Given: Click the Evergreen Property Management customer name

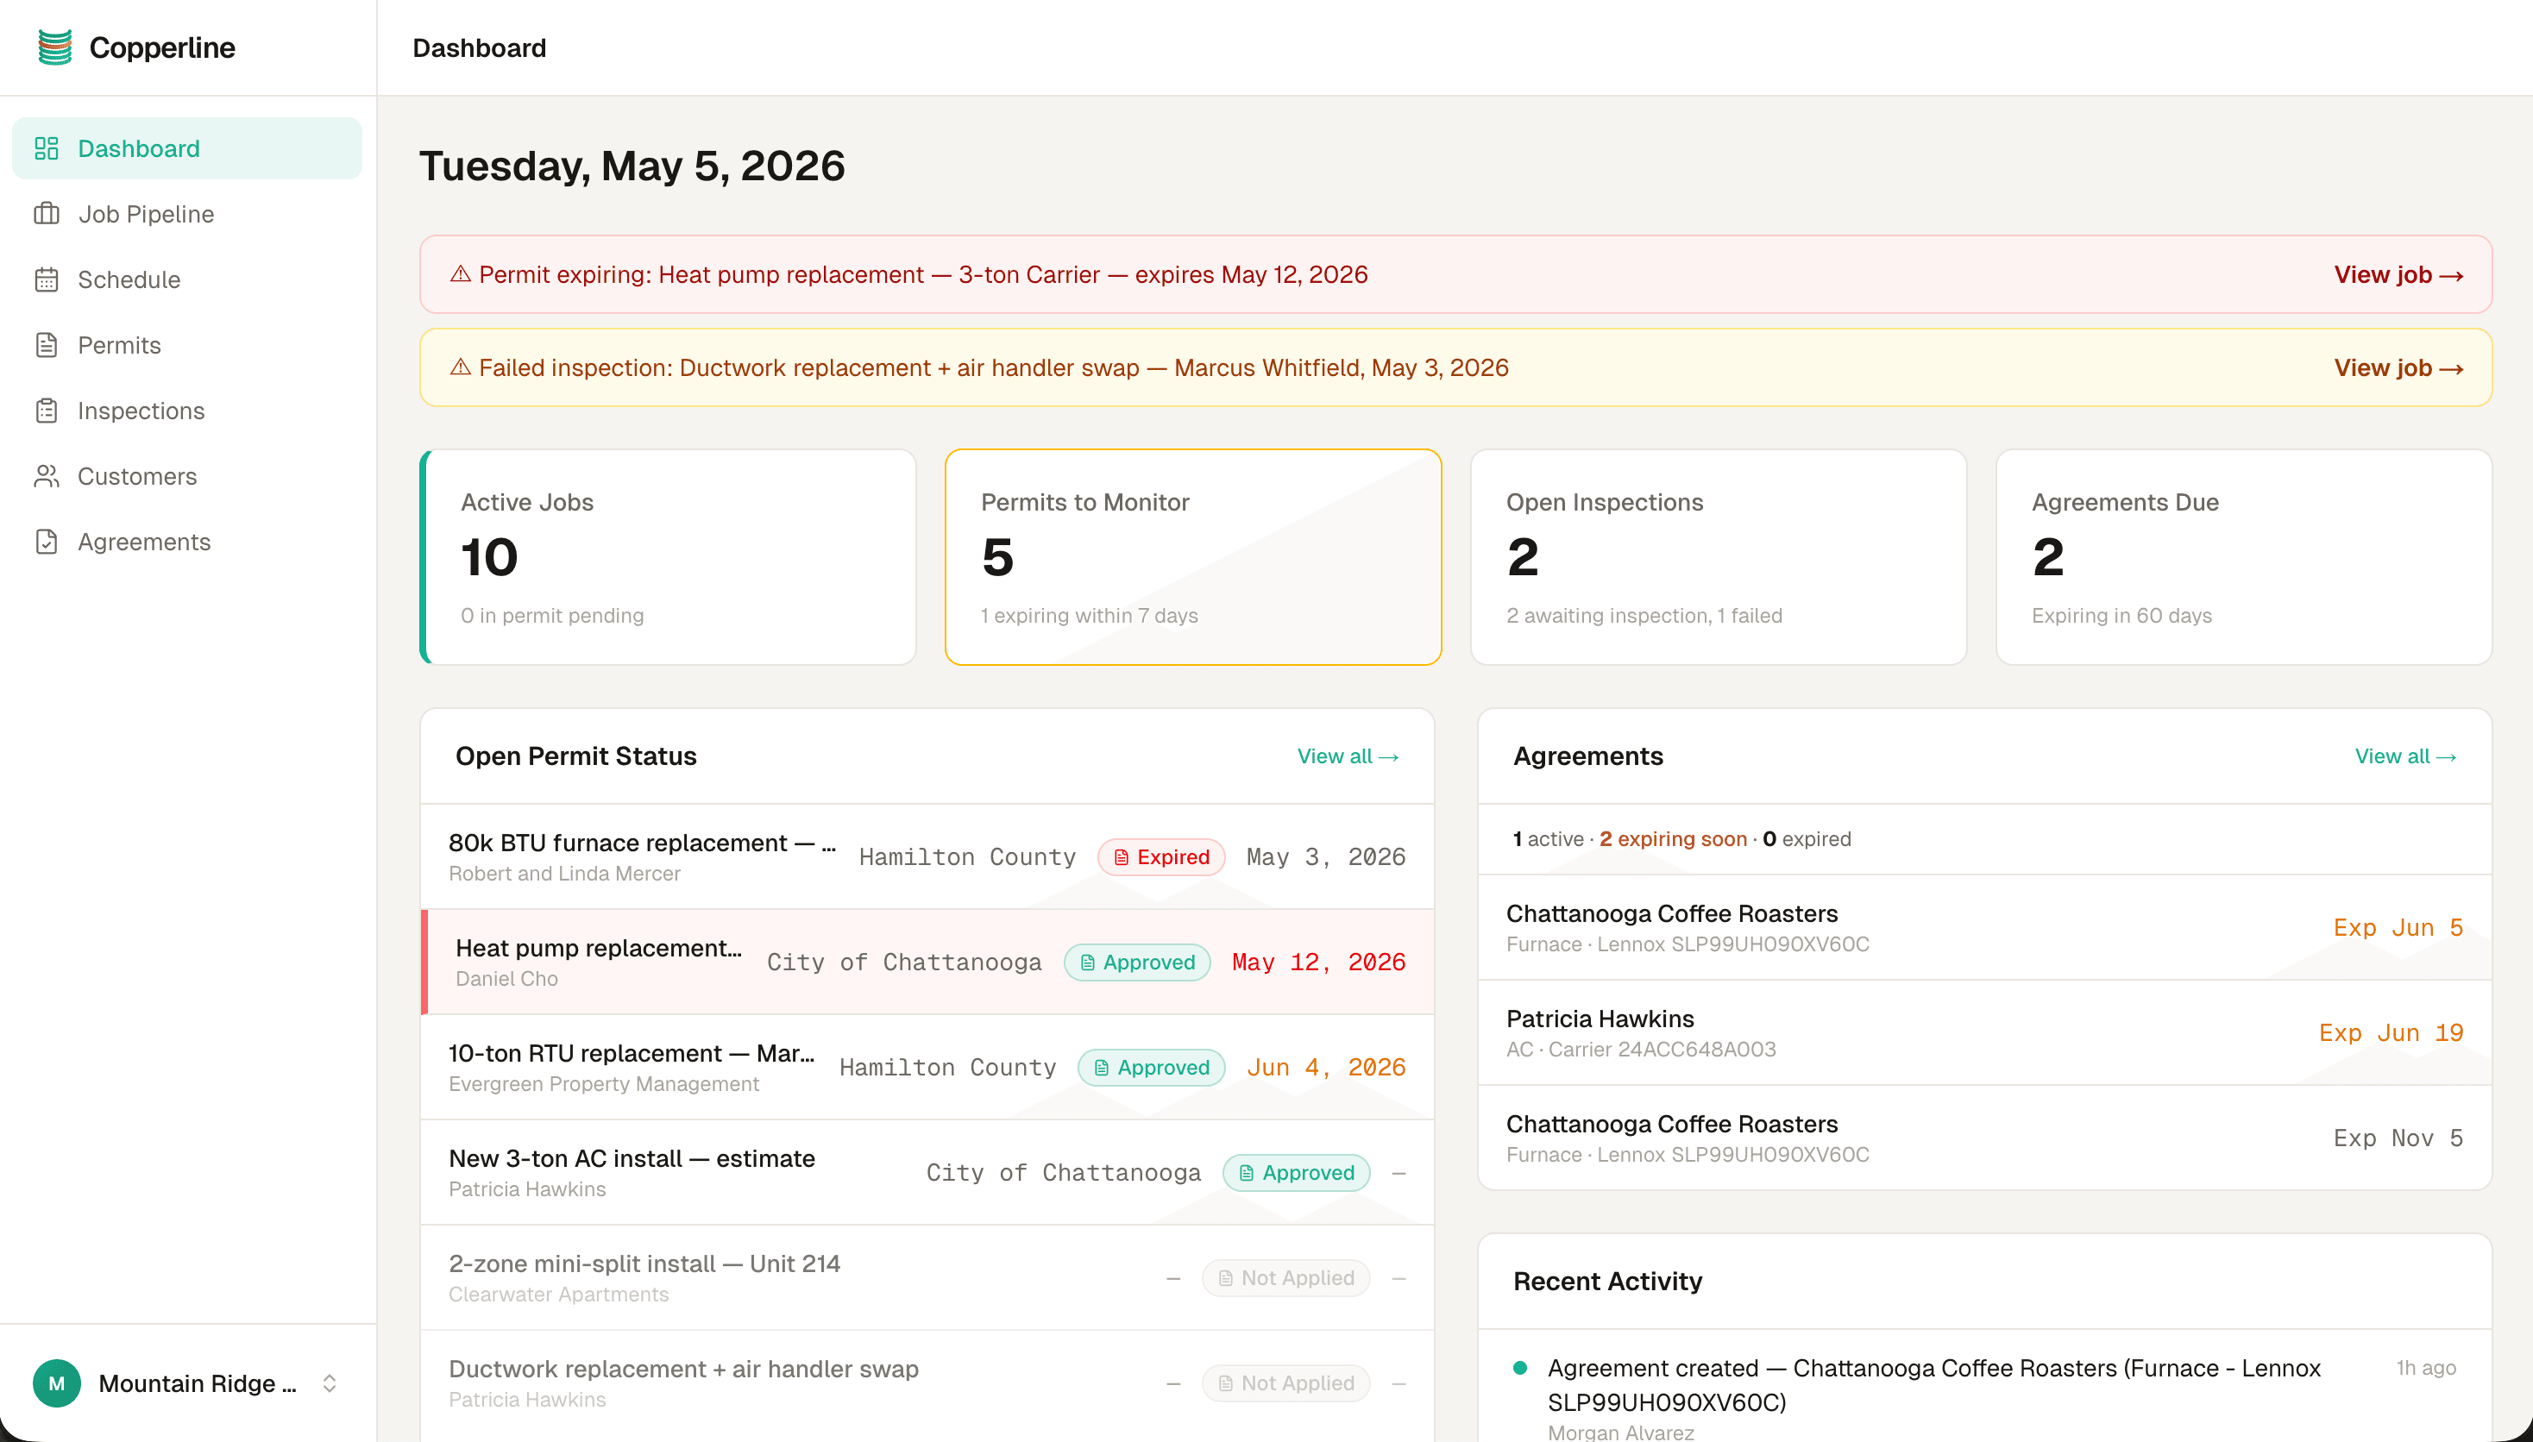Looking at the screenshot, I should click(603, 1083).
